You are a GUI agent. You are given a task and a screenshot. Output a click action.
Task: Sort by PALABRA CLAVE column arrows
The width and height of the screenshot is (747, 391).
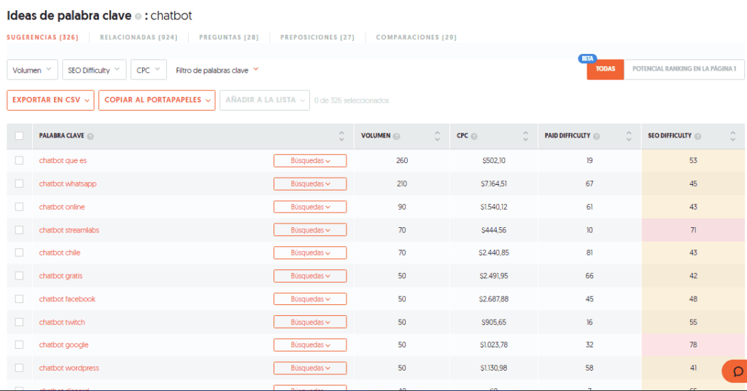click(341, 136)
